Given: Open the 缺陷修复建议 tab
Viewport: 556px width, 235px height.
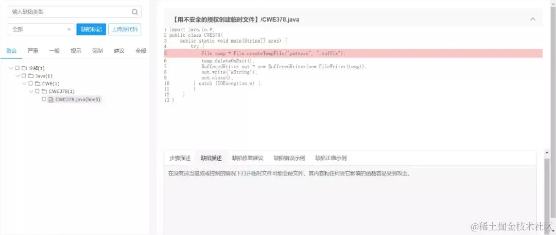Looking at the screenshot, I should click(x=248, y=158).
